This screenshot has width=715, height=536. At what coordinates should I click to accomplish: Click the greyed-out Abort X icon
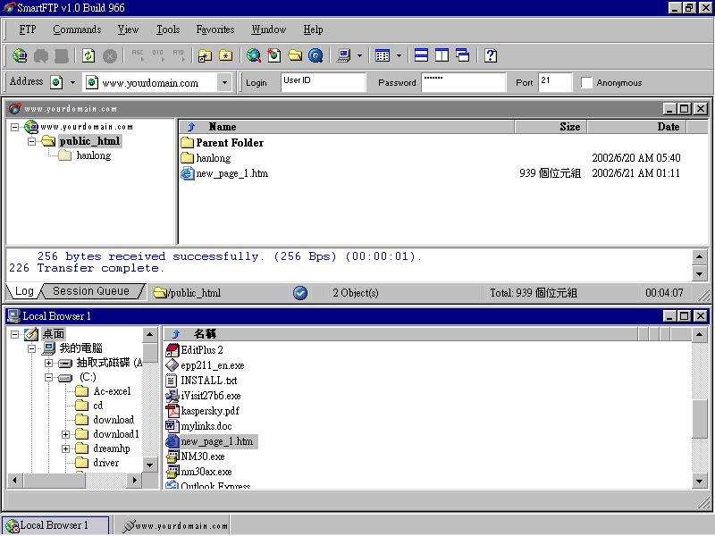point(109,55)
